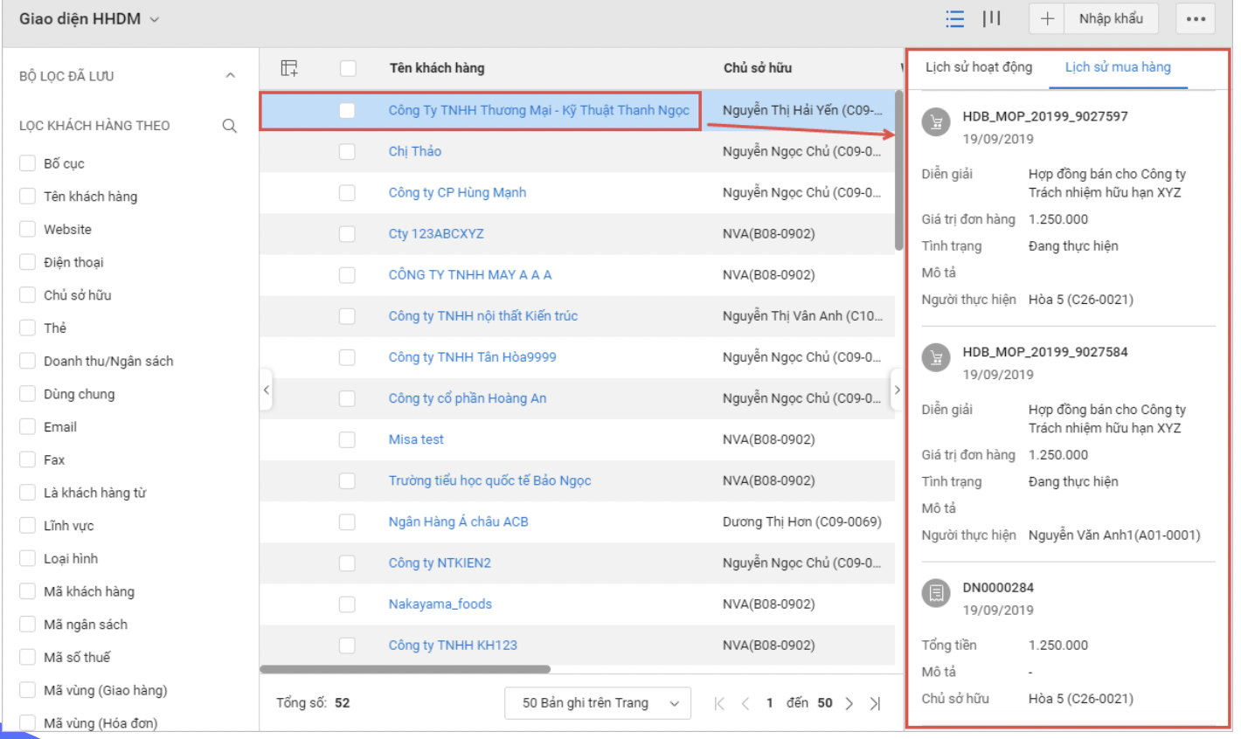Viewport: 1241px width, 739px height.
Task: Check the Lĩnh vực filter checkbox
Action: pyautogui.click(x=28, y=526)
